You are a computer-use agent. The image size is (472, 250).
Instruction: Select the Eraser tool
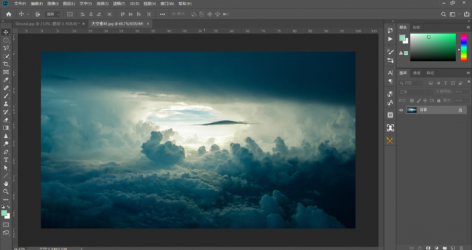6,120
